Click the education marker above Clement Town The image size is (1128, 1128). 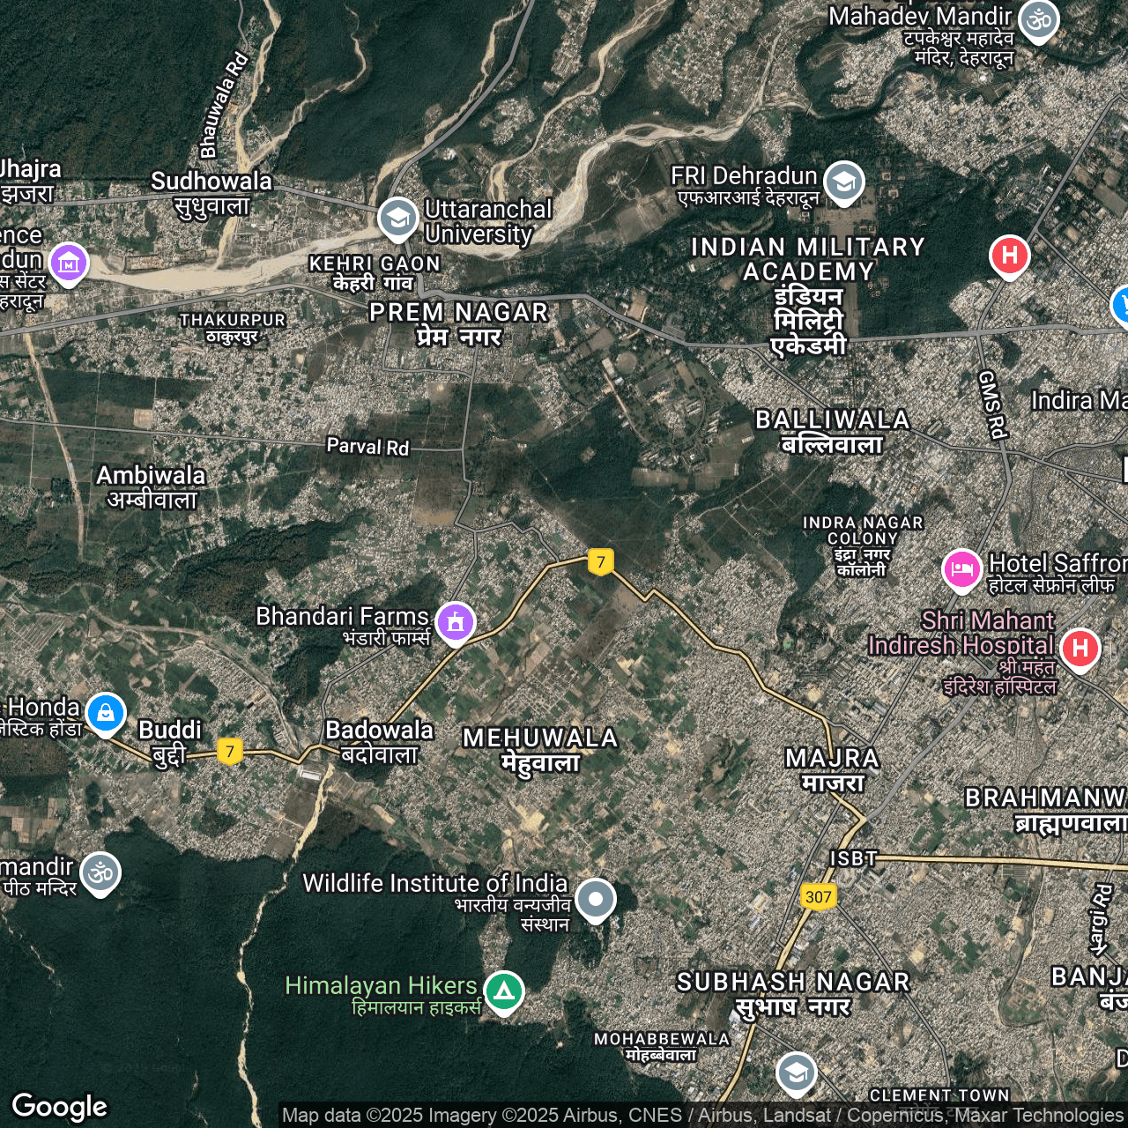[796, 1072]
